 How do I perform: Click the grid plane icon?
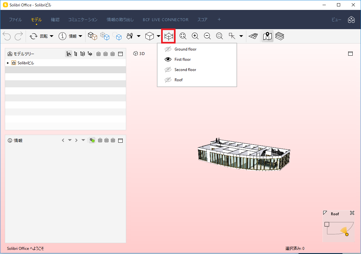point(253,36)
